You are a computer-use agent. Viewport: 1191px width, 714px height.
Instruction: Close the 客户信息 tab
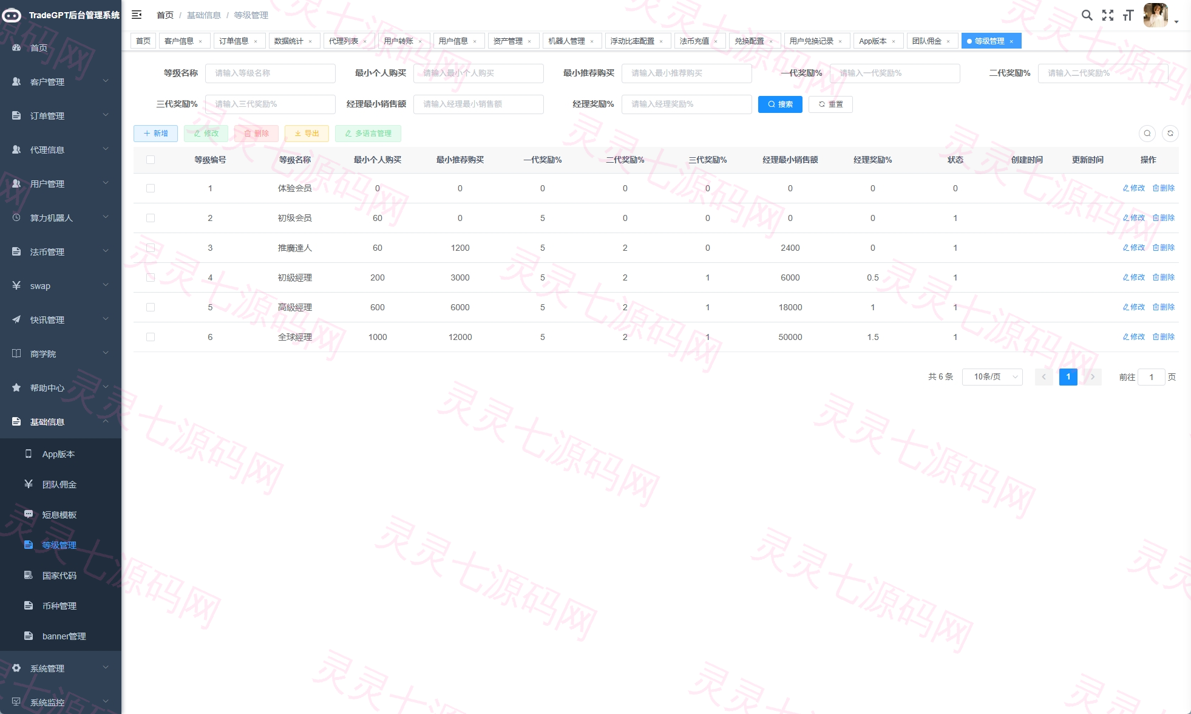pyautogui.click(x=200, y=41)
